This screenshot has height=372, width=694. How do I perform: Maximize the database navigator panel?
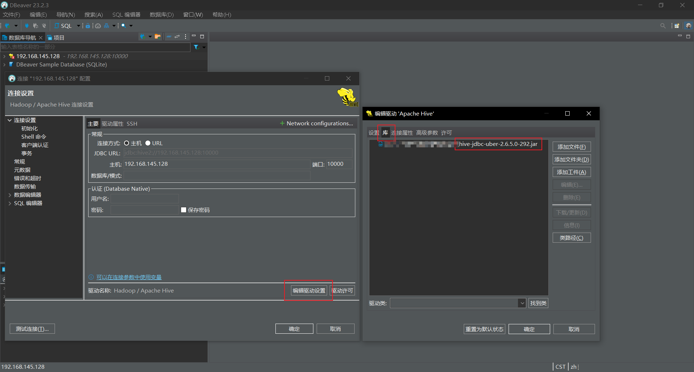(202, 36)
